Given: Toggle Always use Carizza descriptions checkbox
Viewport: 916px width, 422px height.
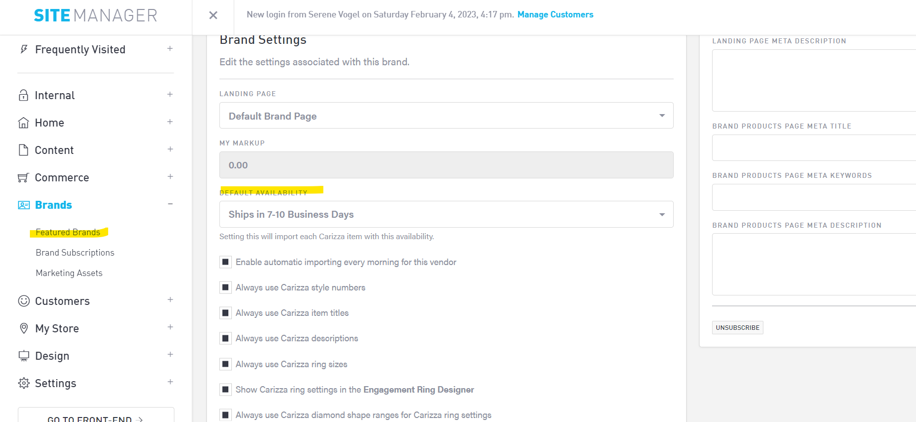Looking at the screenshot, I should point(225,339).
